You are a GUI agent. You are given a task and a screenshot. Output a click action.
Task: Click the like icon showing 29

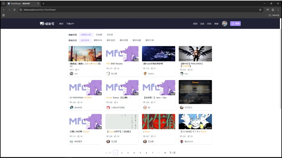tap(189, 136)
